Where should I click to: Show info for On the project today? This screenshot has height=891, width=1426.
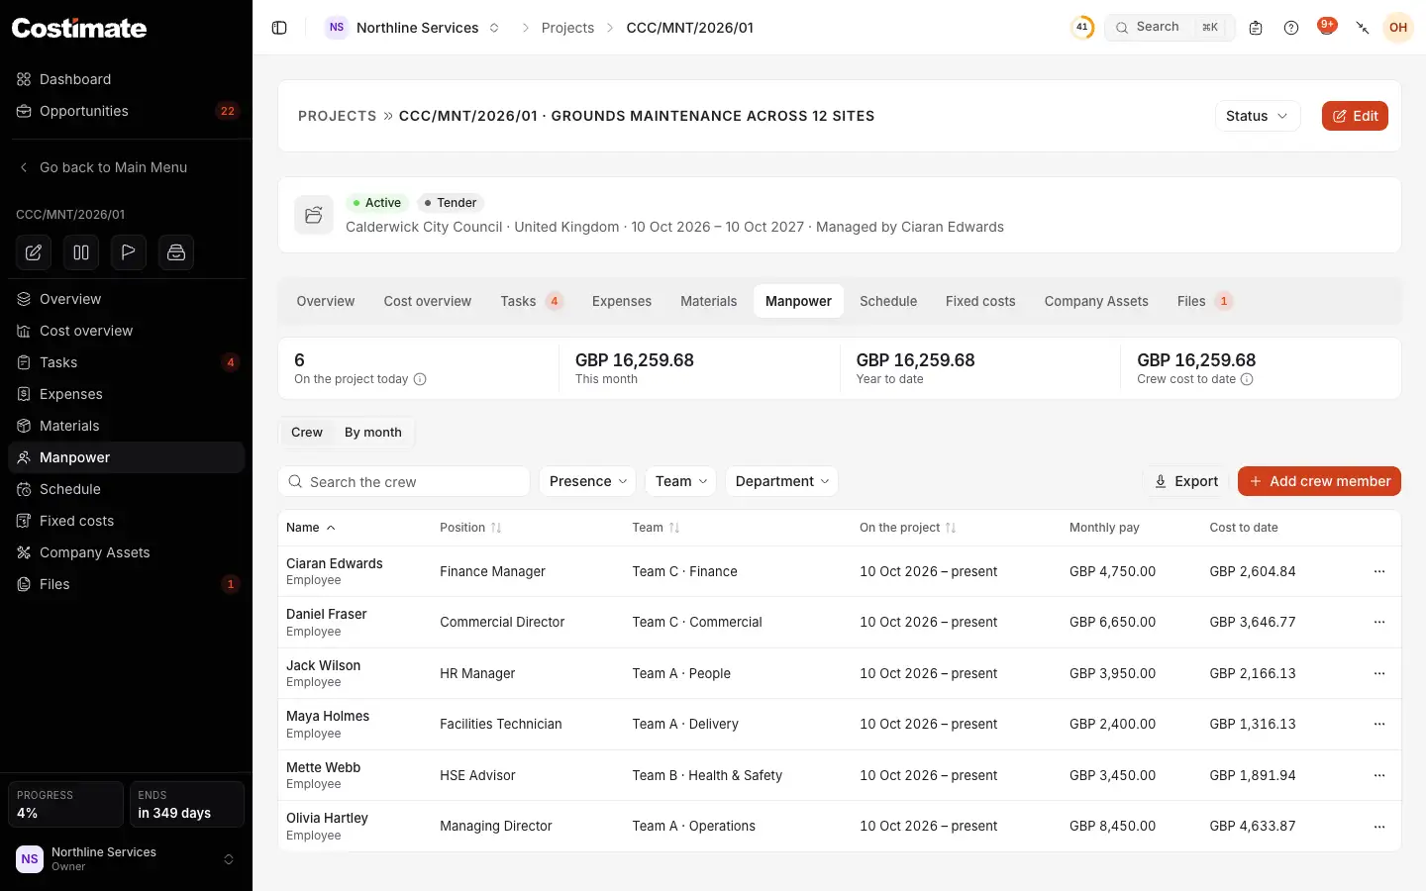420,379
